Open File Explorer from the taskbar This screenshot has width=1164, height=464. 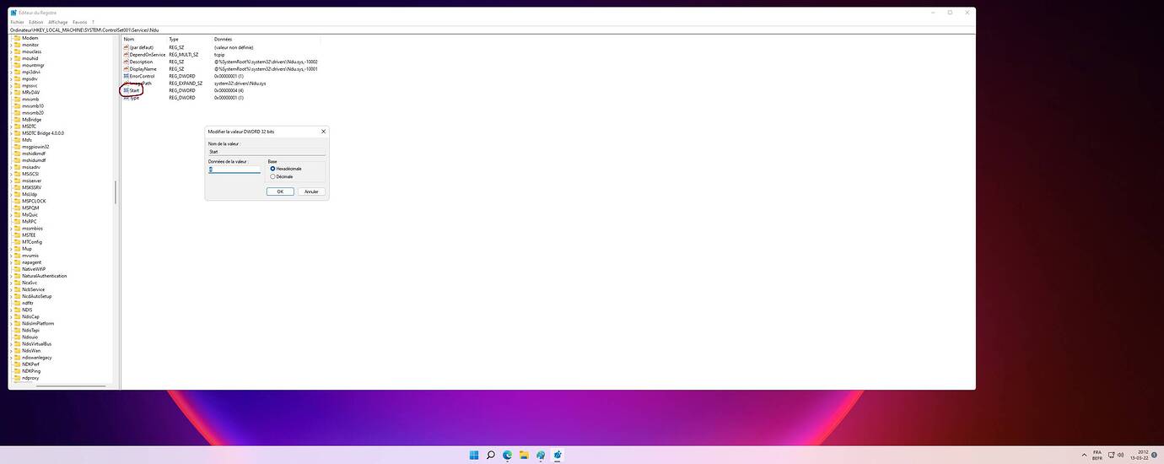pos(524,455)
